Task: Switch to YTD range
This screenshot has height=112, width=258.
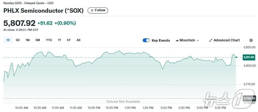Action: click(49, 40)
